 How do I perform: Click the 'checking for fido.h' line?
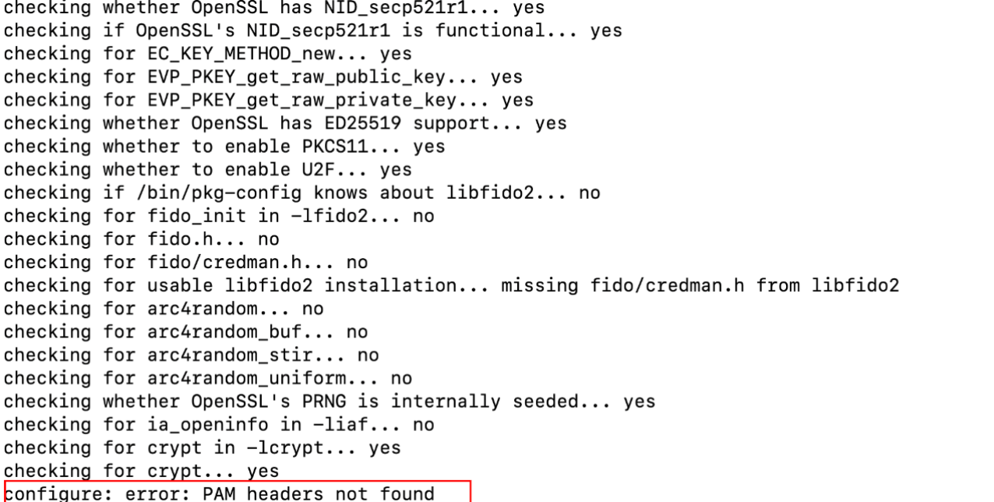tap(141, 239)
